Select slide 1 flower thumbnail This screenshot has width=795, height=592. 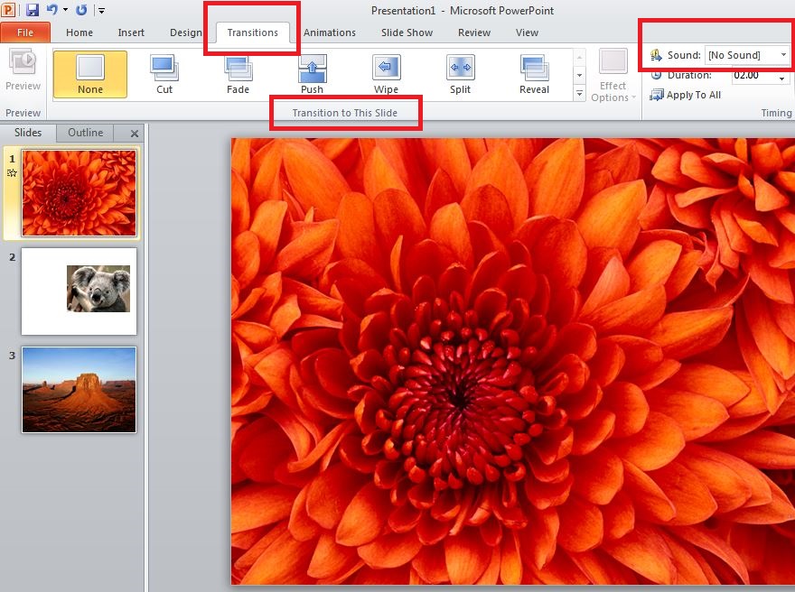(x=79, y=193)
